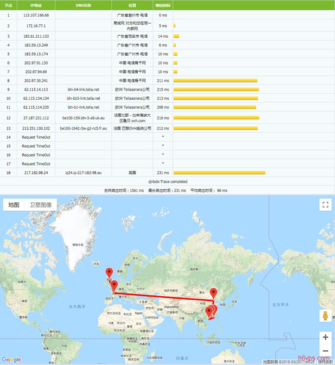Click the Google logo on the map
This screenshot has width=335, height=365.
pyautogui.click(x=11, y=360)
